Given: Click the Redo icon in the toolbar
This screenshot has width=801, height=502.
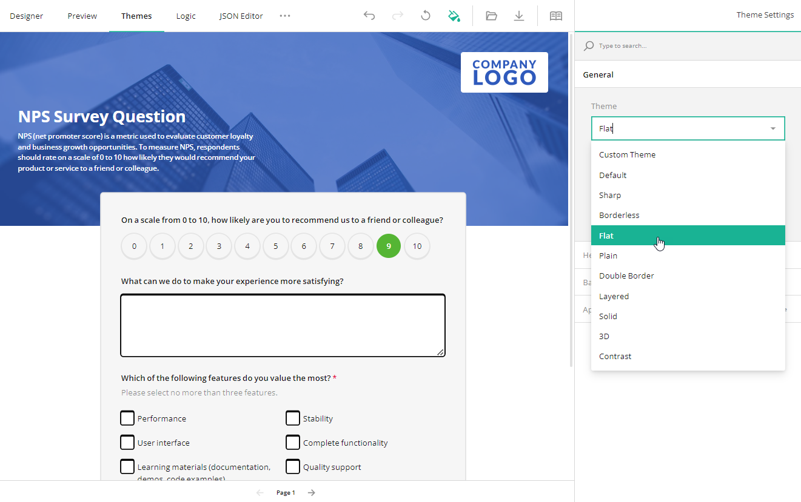Looking at the screenshot, I should [x=397, y=15].
